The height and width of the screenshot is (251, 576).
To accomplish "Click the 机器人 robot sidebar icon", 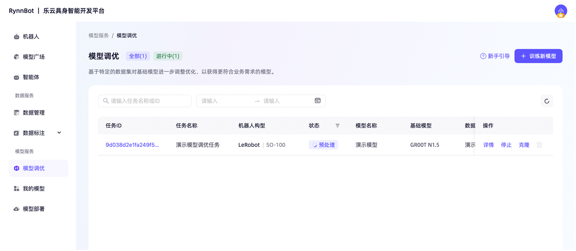I will (16, 37).
